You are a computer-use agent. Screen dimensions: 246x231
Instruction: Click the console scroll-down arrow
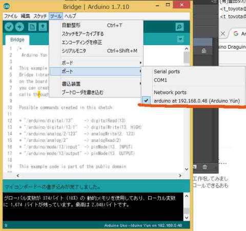pos(187,218)
